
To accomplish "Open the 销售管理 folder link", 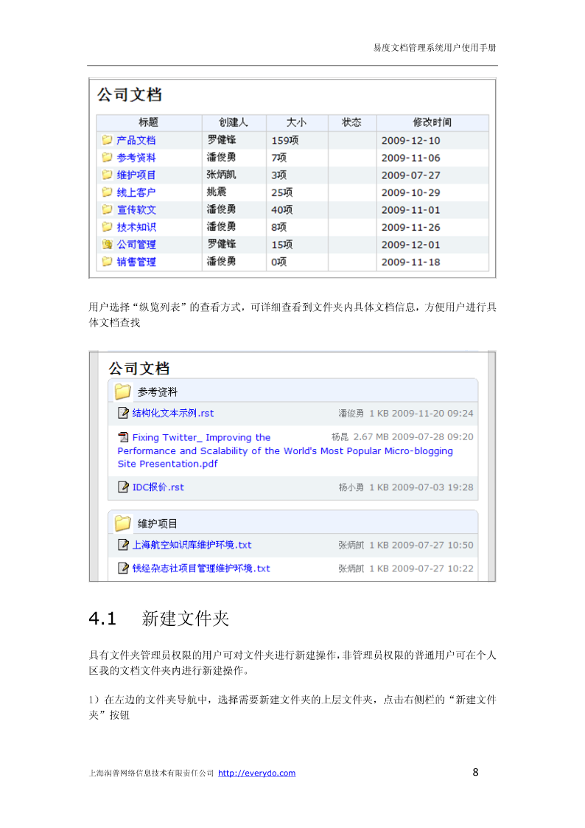I will [x=136, y=262].
